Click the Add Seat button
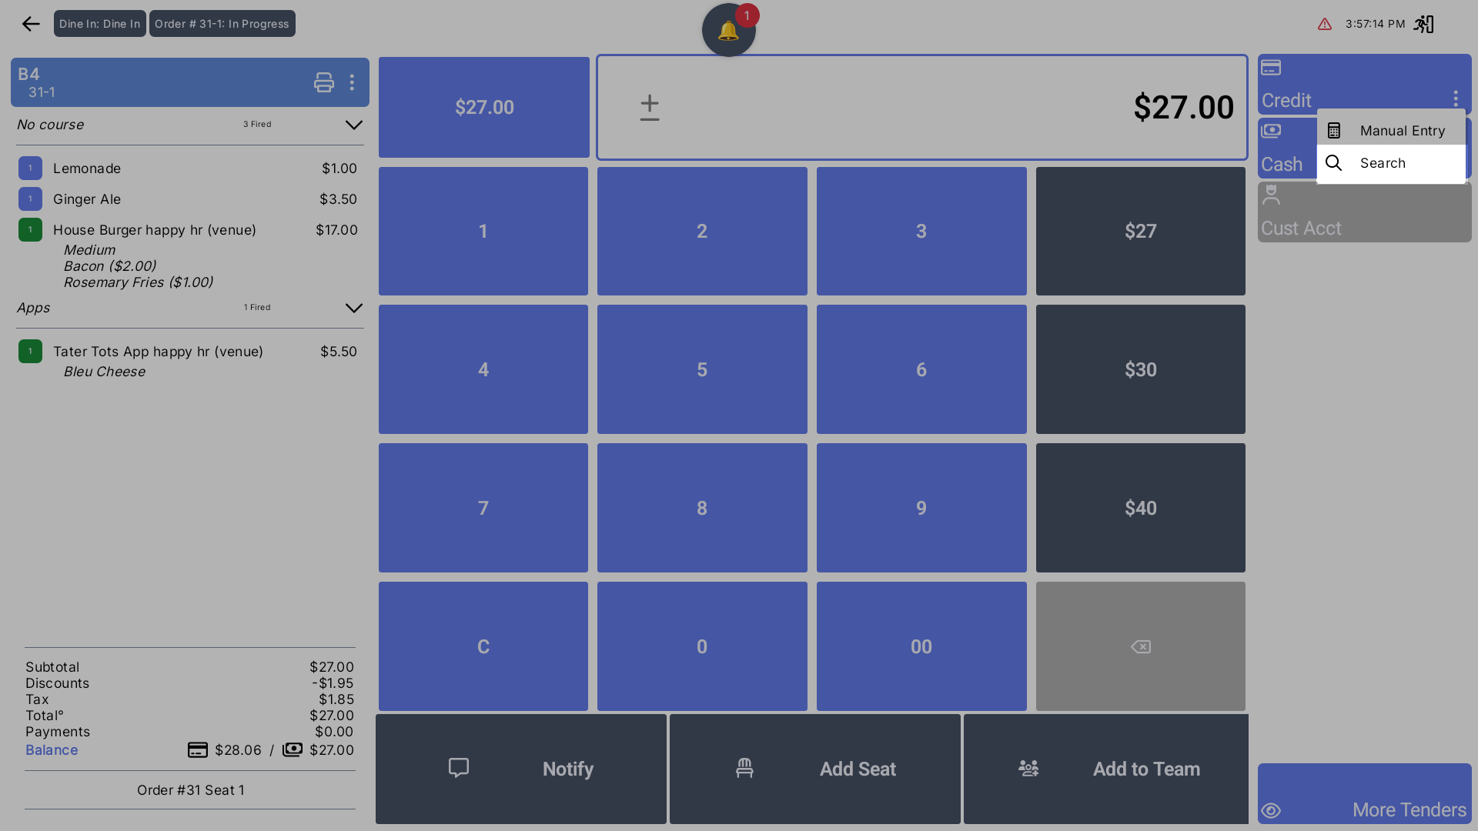This screenshot has width=1478, height=831. pyautogui.click(x=814, y=769)
